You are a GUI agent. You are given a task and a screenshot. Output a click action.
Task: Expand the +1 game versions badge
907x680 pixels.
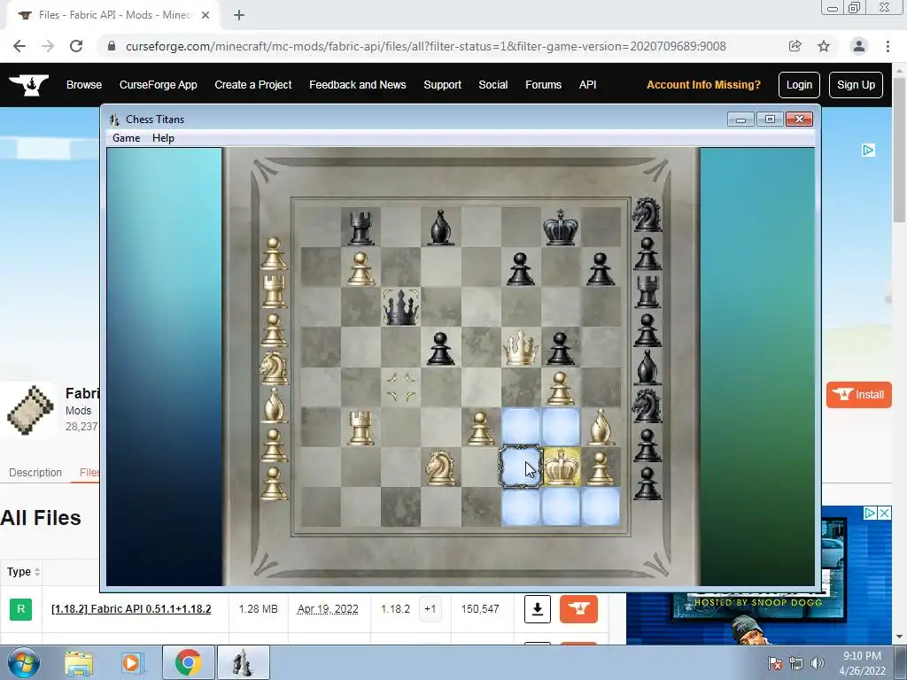point(430,609)
